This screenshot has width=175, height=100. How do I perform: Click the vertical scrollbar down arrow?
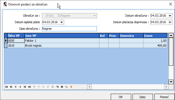[171, 82]
